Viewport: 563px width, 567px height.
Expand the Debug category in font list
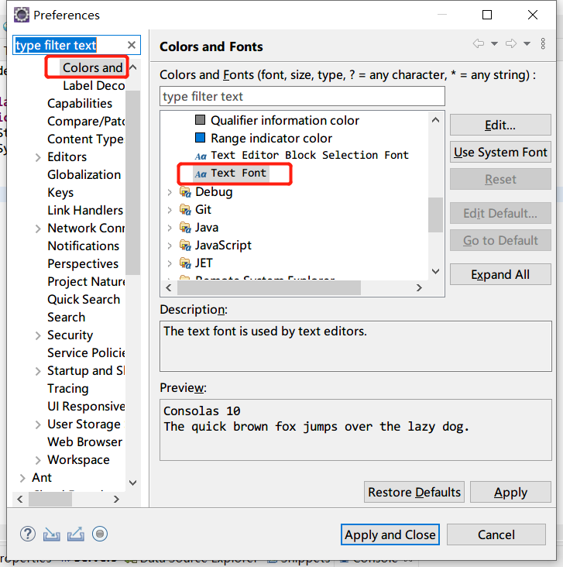170,192
